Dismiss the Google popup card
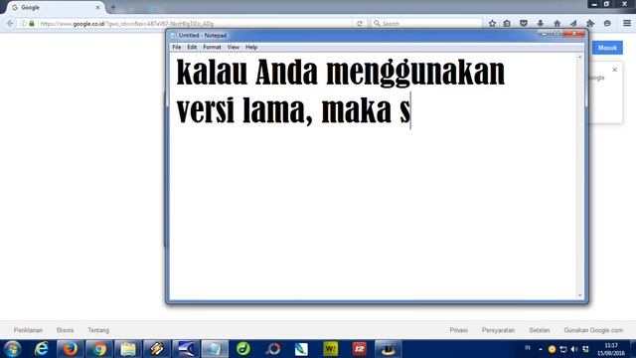 pyautogui.click(x=614, y=70)
